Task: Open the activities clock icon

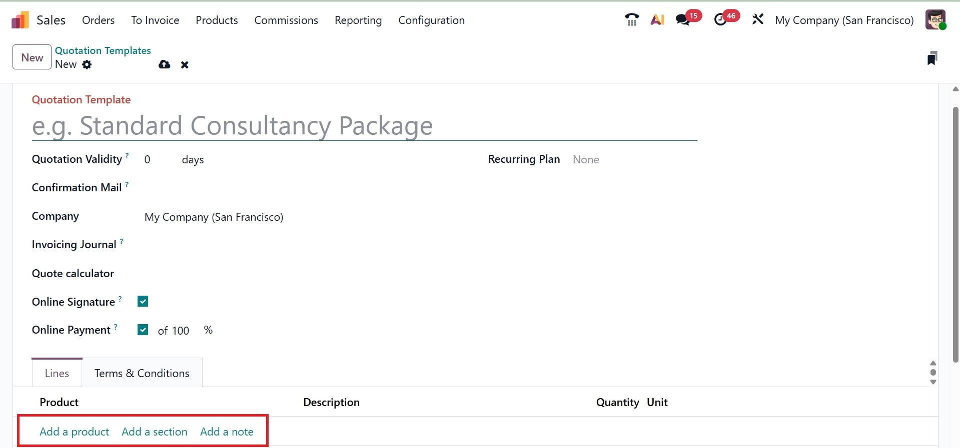Action: [x=720, y=20]
